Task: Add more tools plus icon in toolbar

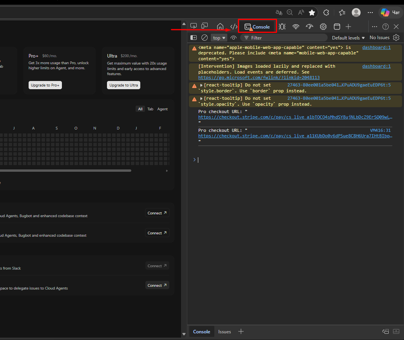Action: pos(348,27)
